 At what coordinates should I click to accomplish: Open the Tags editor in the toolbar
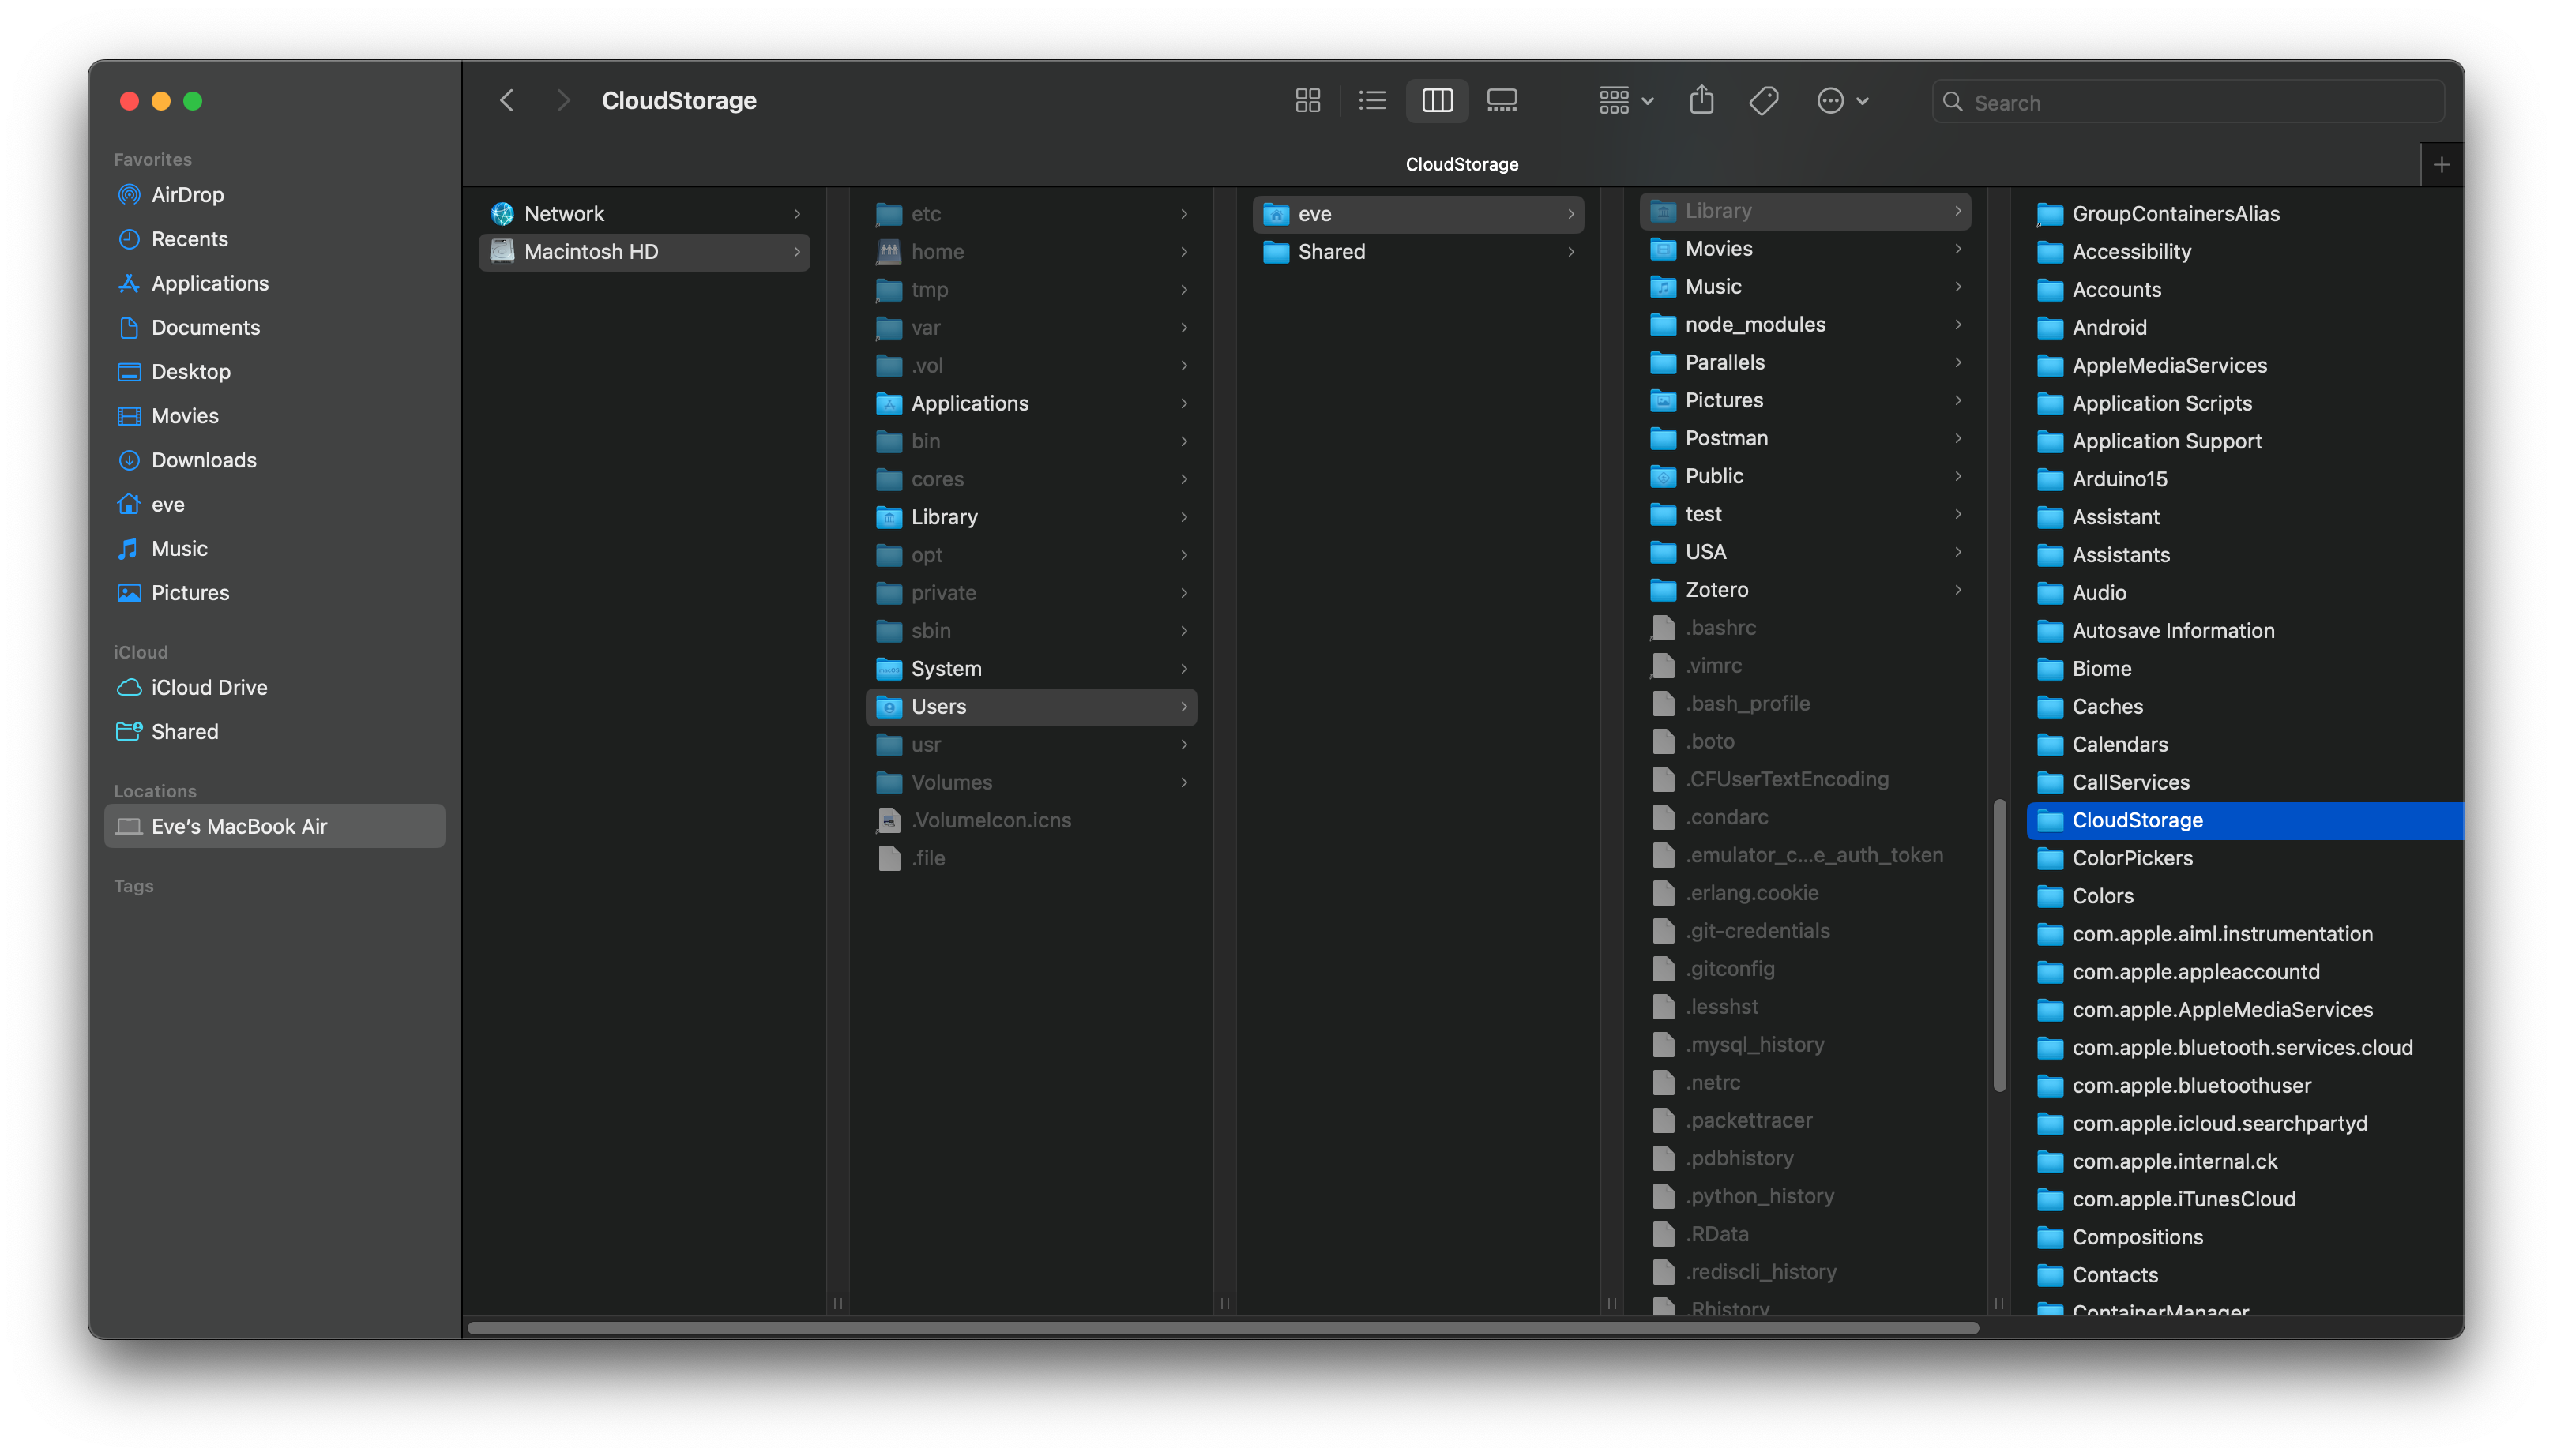click(1764, 100)
